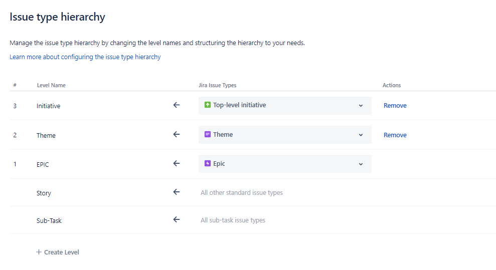Open the Top-level initiative dropdown
Viewport: 496px width, 270px height.
coord(285,106)
